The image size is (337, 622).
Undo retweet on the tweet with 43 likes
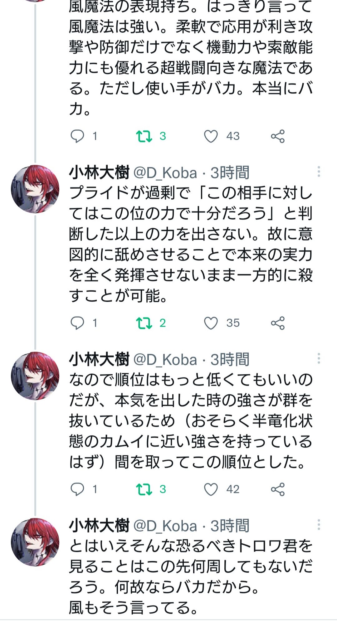144,136
